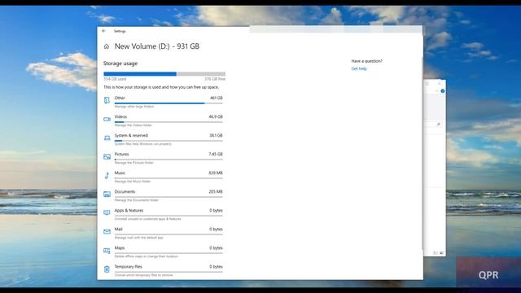Image resolution: width=521 pixels, height=293 pixels.
Task: Click the 46.9 GB size value
Action: 216,116
